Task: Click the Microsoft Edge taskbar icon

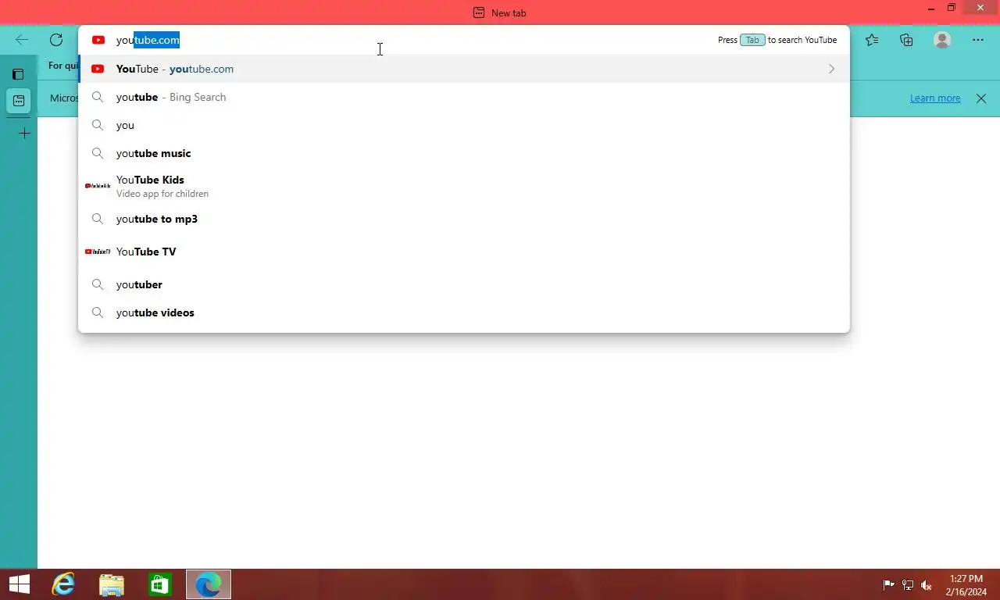Action: tap(209, 584)
